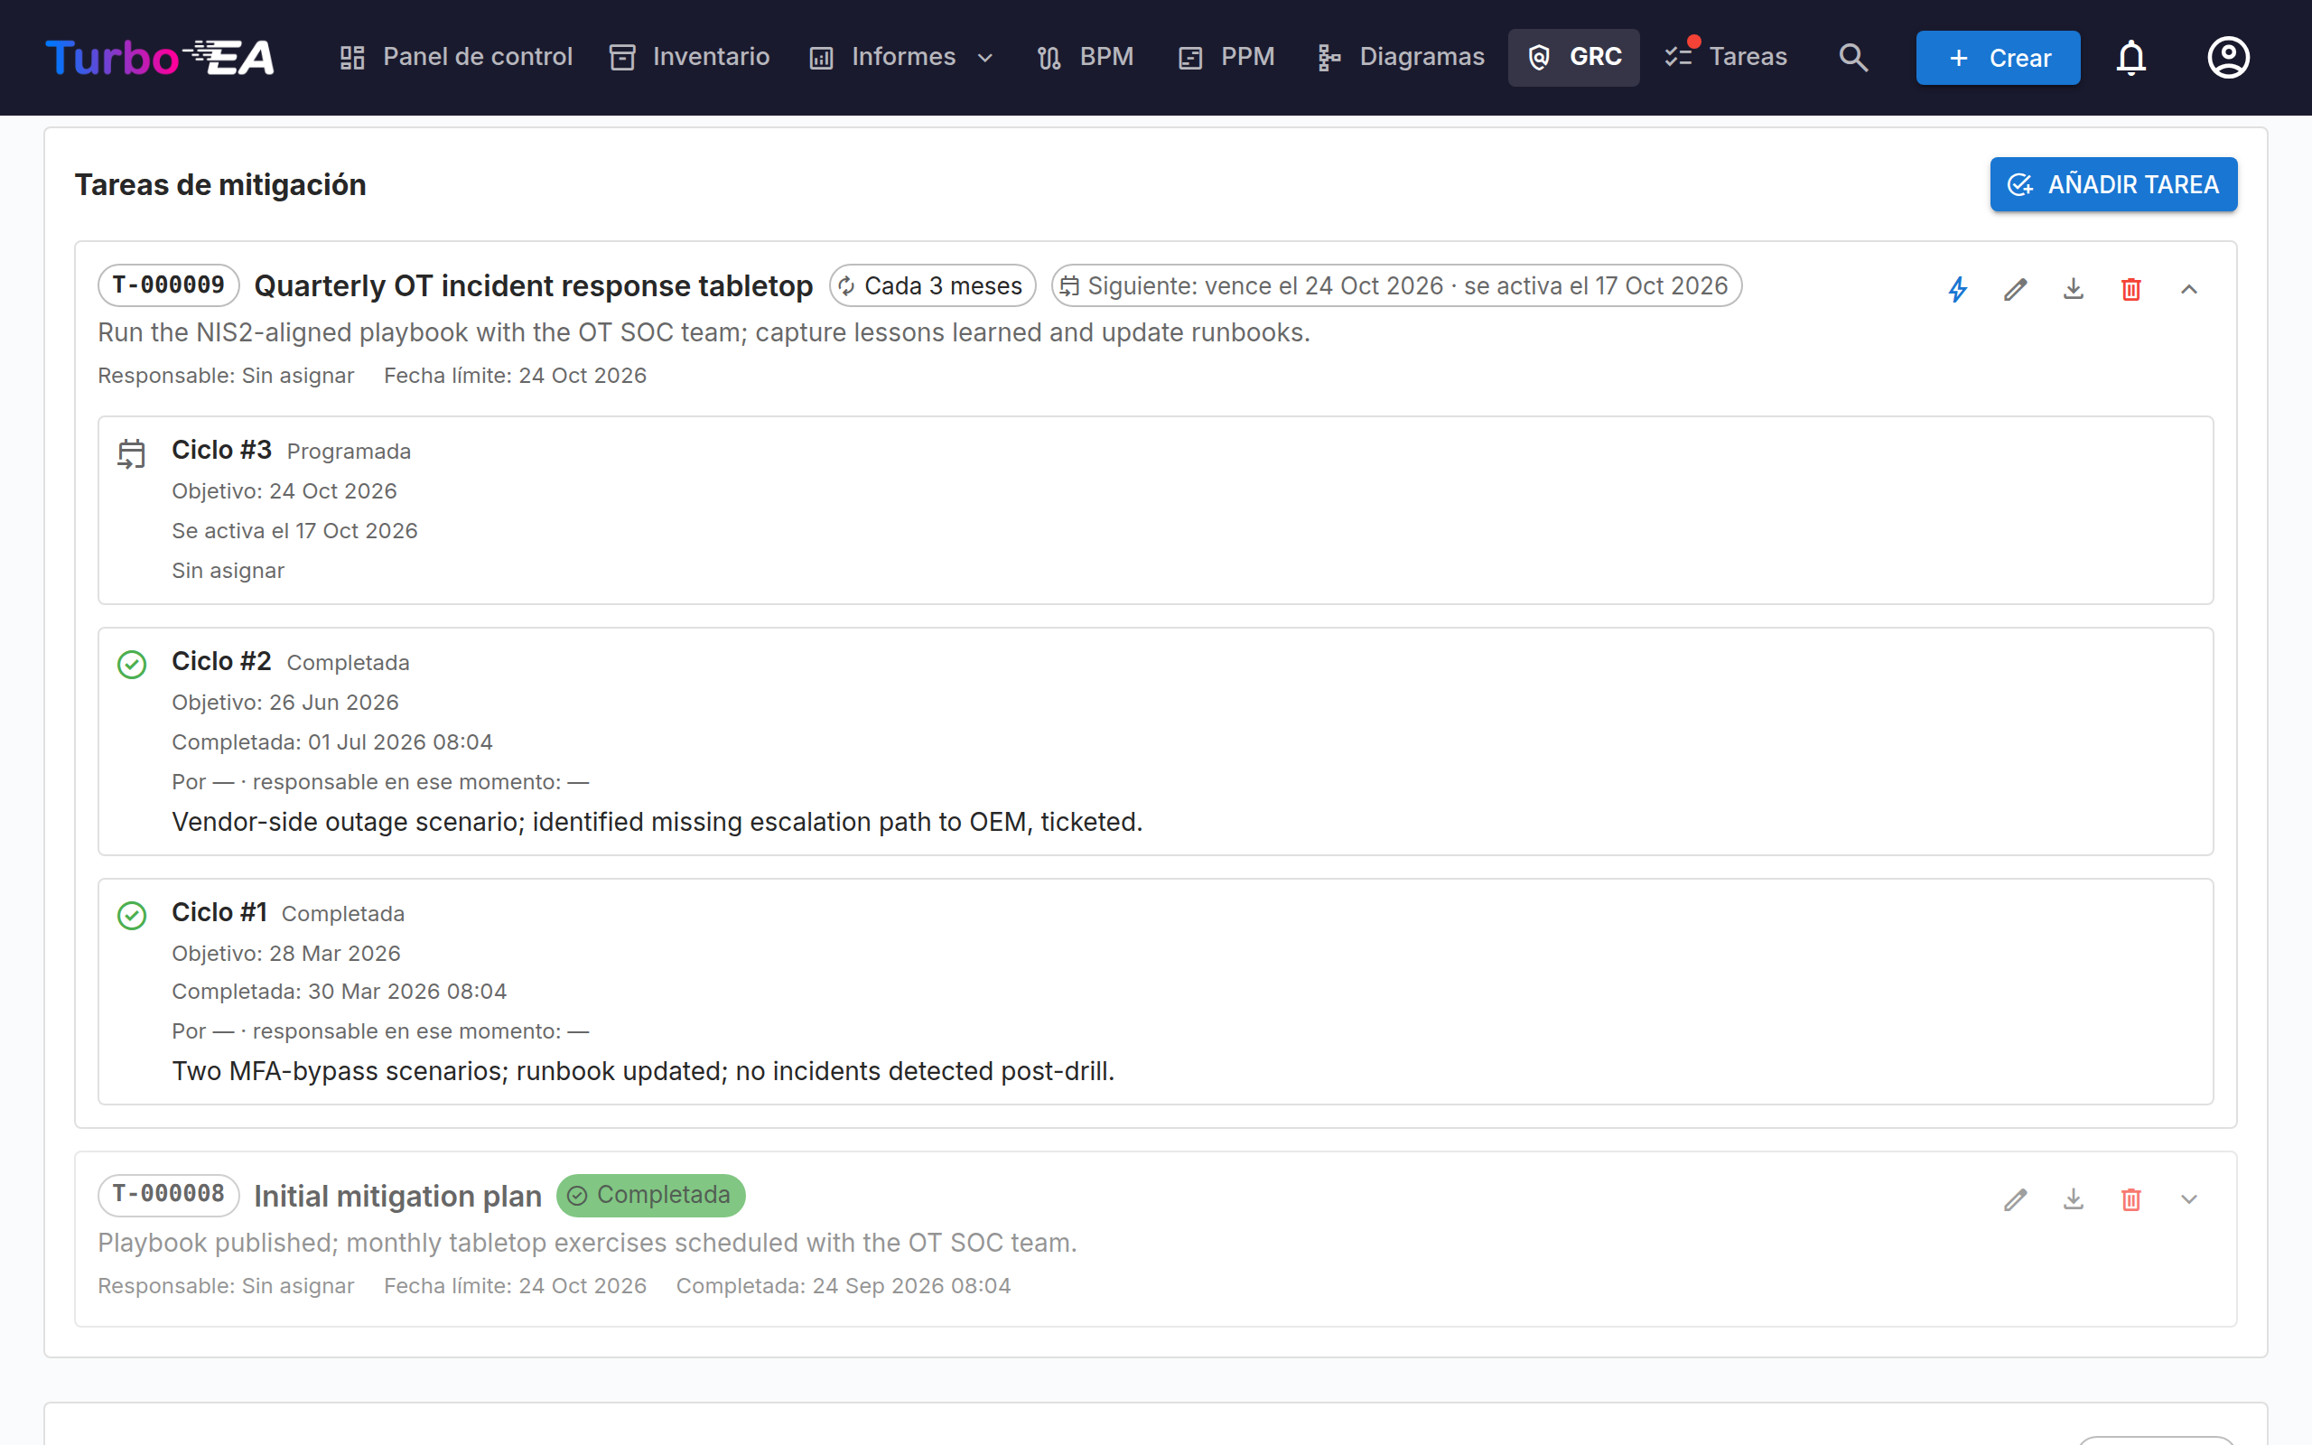Click the Crear button

[1998, 57]
